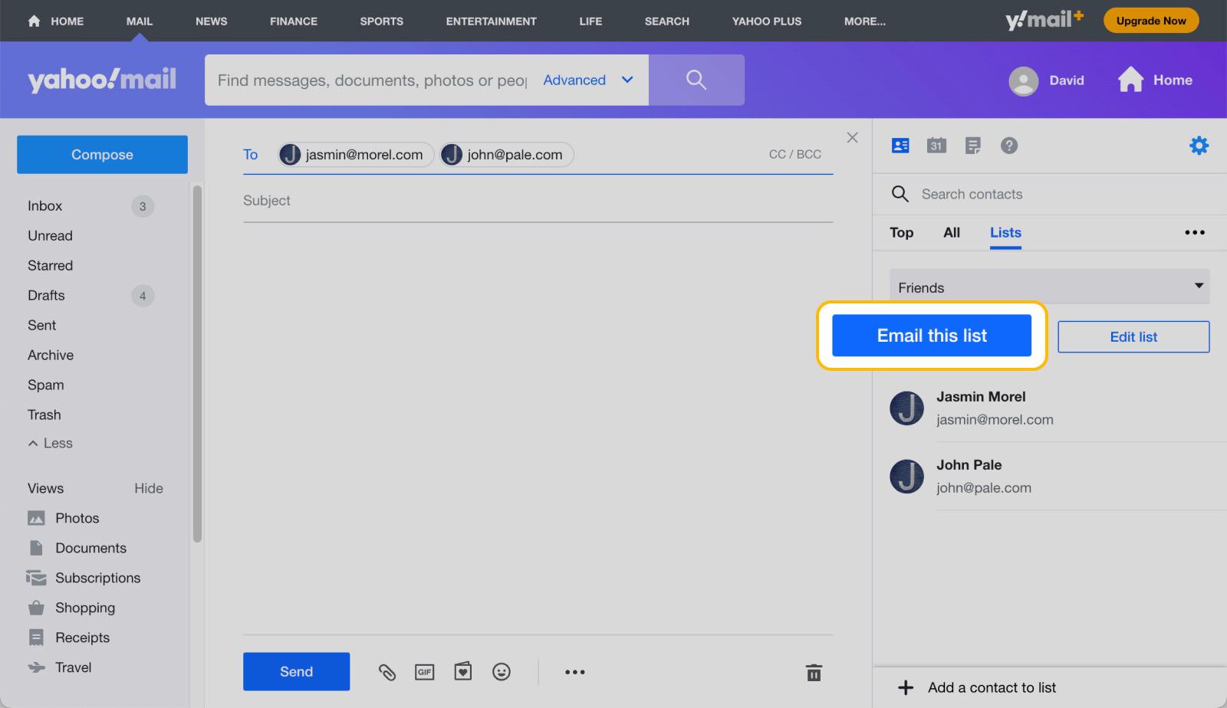The image size is (1227, 708).
Task: Open SPORTS in top navigation
Action: click(381, 21)
